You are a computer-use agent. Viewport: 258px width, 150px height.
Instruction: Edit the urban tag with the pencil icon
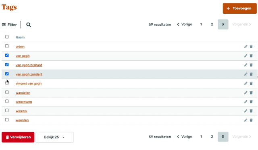pyautogui.click(x=246, y=47)
